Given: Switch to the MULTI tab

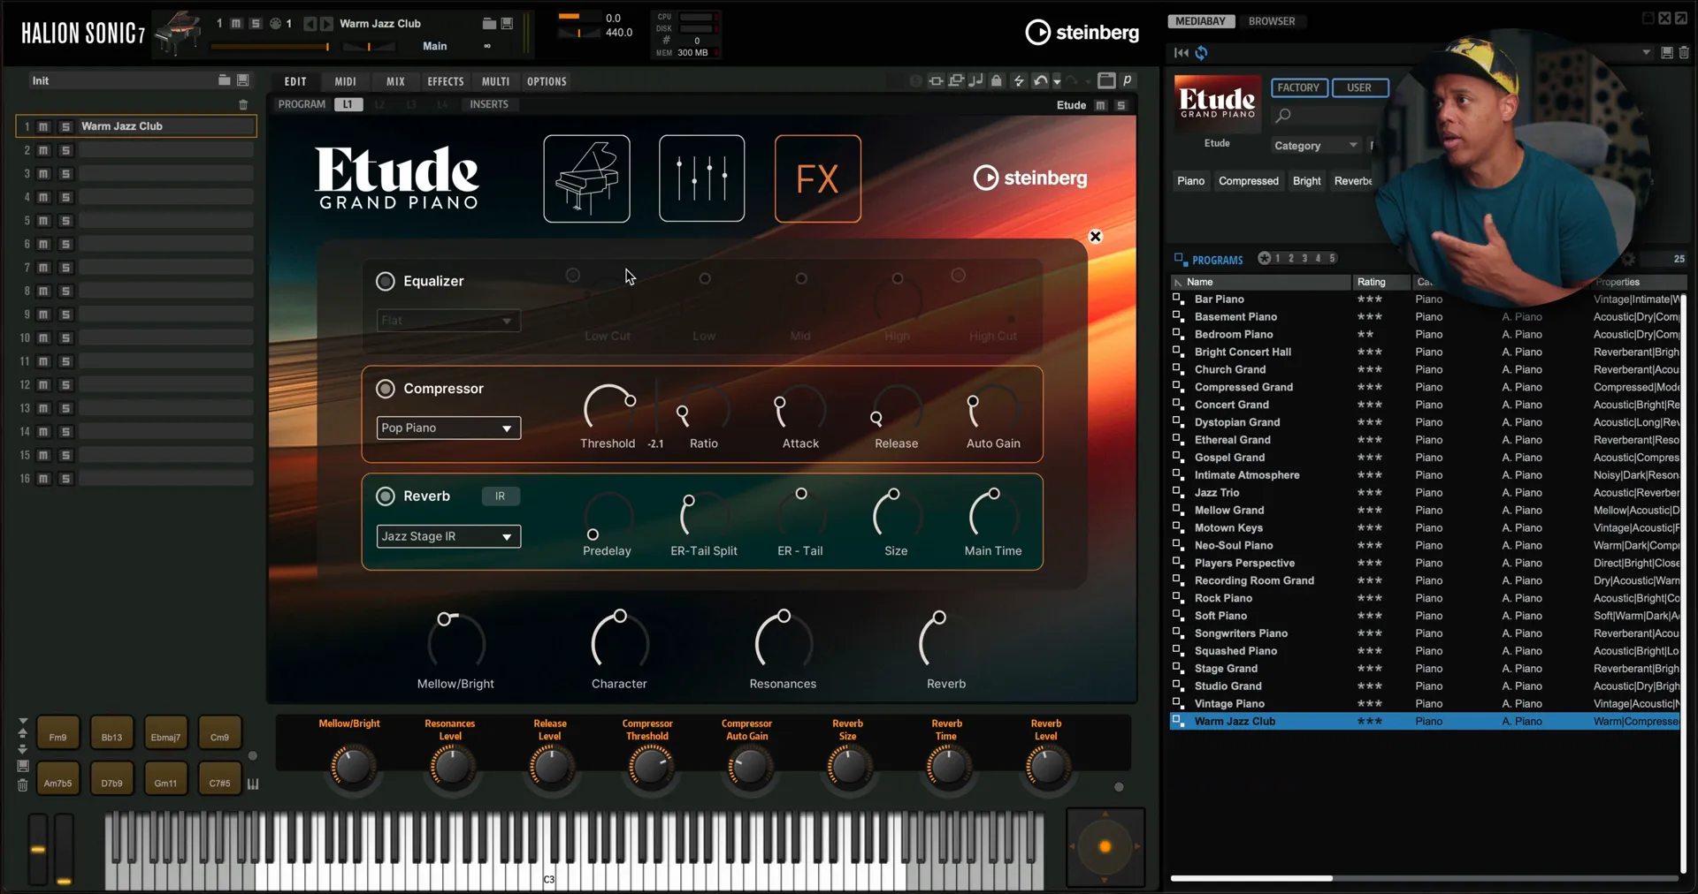Looking at the screenshot, I should 495,81.
